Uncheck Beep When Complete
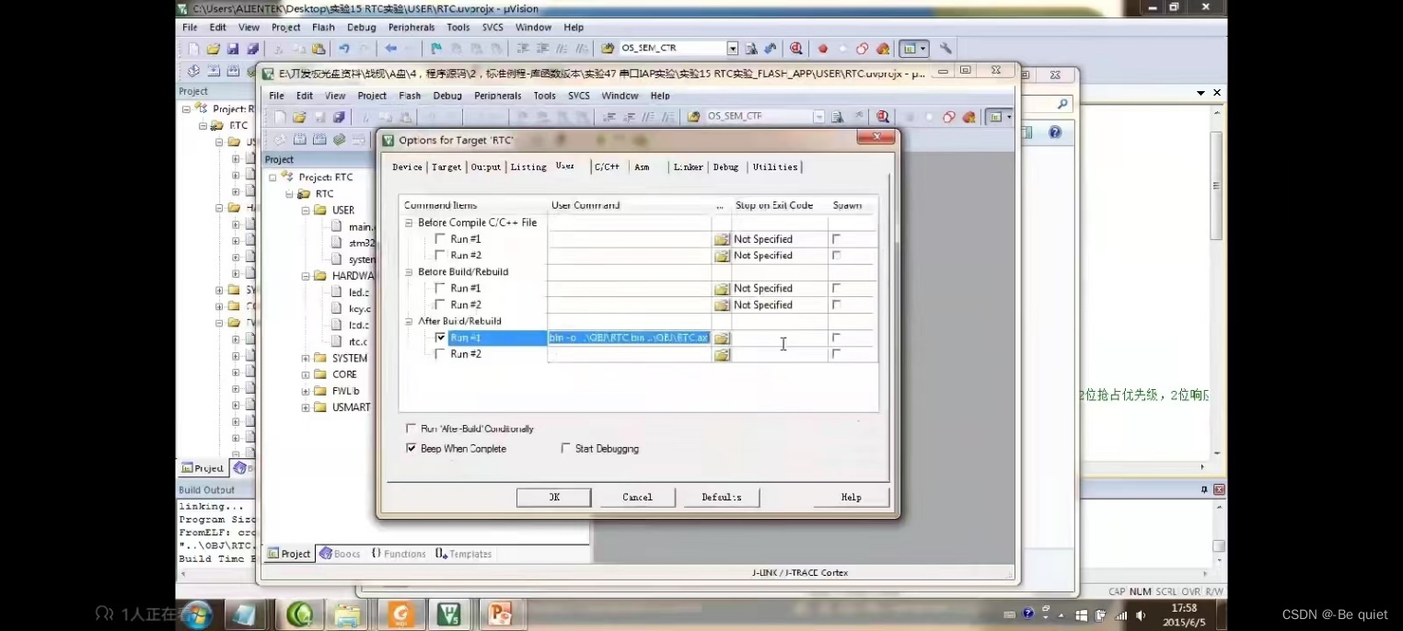The image size is (1403, 631). coord(412,448)
